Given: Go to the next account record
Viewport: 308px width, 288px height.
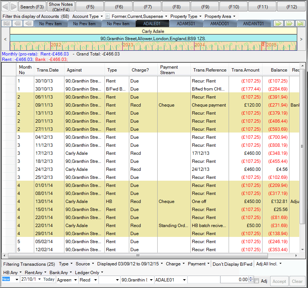Looking at the screenshot, I should click(x=279, y=24).
